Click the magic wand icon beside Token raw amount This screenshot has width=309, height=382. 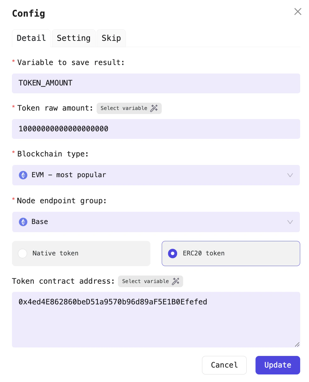click(x=154, y=108)
